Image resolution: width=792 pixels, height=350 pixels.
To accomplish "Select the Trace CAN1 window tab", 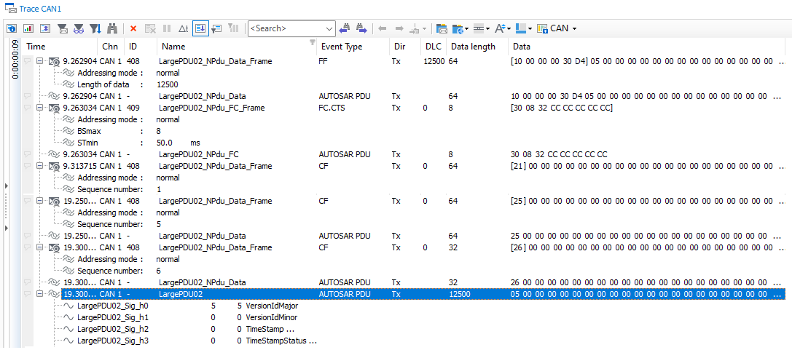I will [x=34, y=9].
